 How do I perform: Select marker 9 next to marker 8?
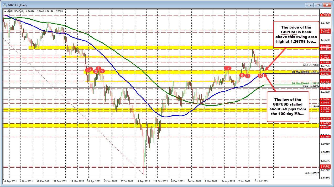[x=247, y=76]
